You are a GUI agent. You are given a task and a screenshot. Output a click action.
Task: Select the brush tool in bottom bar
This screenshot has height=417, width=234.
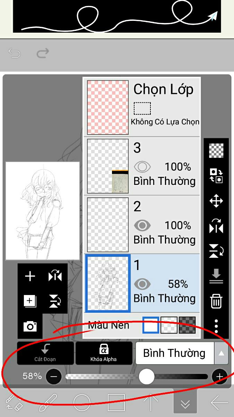[x=48, y=403]
